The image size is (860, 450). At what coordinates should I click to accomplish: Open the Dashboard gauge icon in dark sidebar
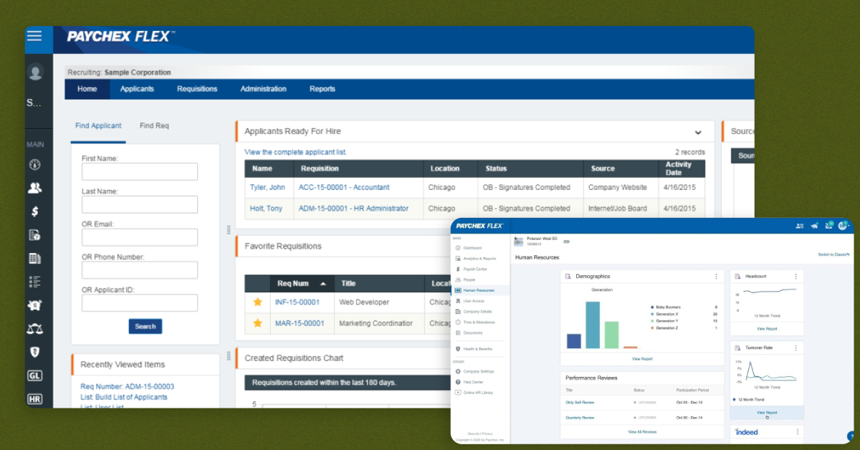tap(34, 164)
